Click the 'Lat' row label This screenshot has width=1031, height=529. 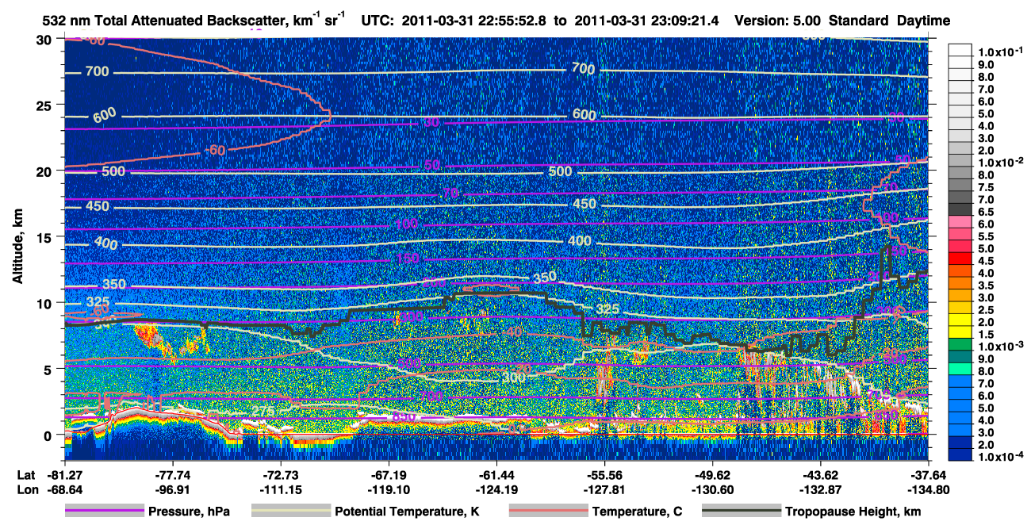(25, 474)
